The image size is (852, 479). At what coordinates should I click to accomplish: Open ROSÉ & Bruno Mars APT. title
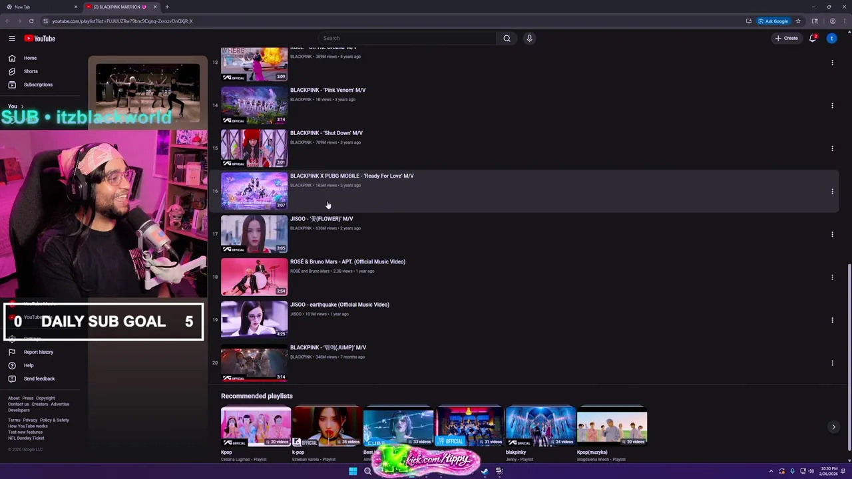(347, 261)
